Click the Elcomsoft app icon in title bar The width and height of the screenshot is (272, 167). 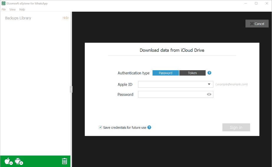click(3, 3)
